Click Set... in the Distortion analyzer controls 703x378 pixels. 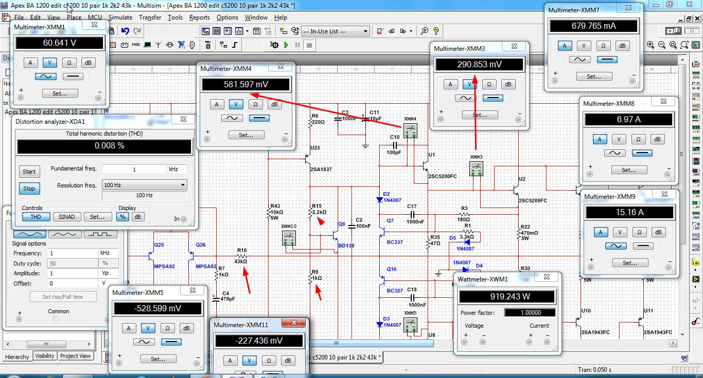pyautogui.click(x=97, y=217)
